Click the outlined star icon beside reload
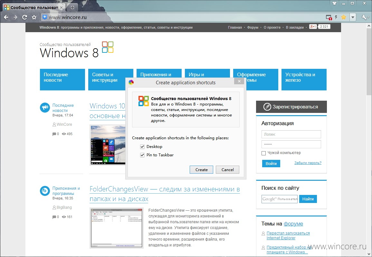The width and height of the screenshot is (372, 257). coord(34,17)
